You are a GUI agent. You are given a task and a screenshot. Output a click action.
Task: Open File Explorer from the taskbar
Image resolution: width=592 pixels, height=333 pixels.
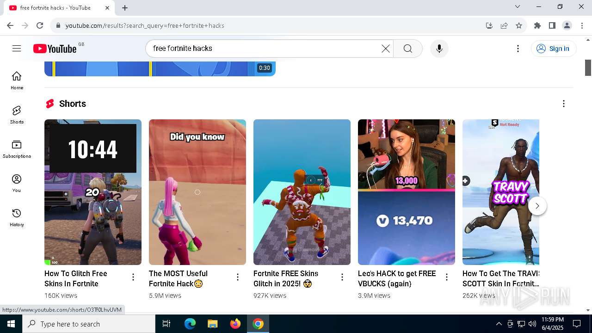[212, 324]
